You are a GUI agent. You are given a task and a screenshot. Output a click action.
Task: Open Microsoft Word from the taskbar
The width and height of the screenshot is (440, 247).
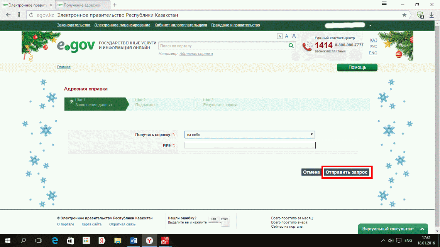tap(134, 240)
